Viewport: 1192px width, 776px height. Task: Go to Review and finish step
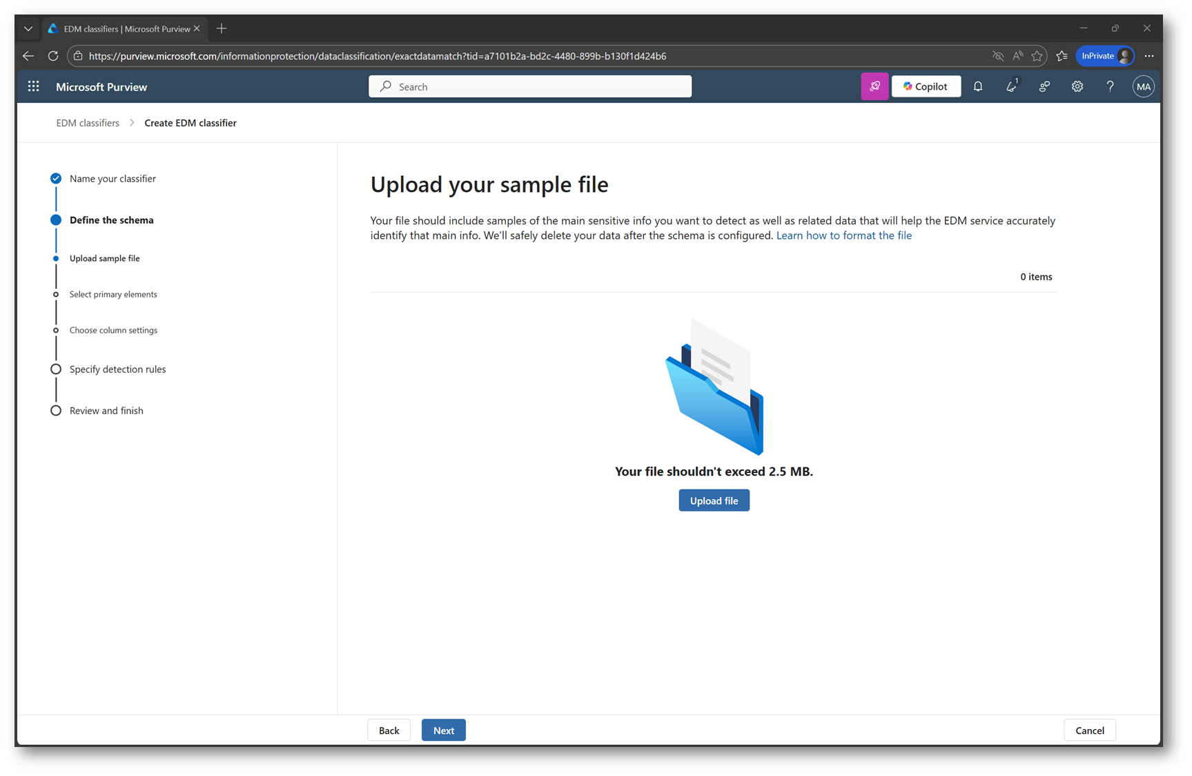(106, 410)
